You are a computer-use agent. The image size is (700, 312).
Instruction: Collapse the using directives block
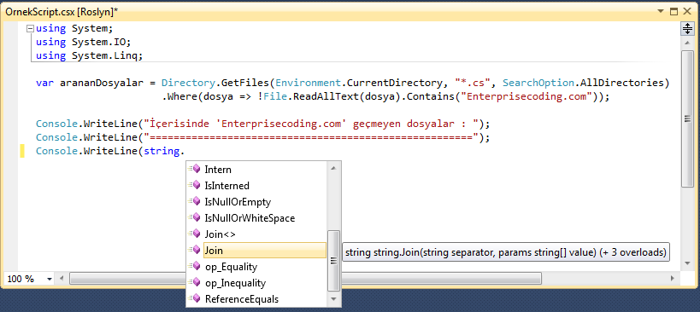click(30, 28)
